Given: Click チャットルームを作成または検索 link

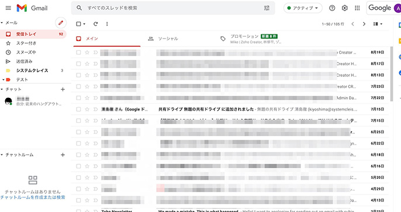Looking at the screenshot, I should click(33, 197).
